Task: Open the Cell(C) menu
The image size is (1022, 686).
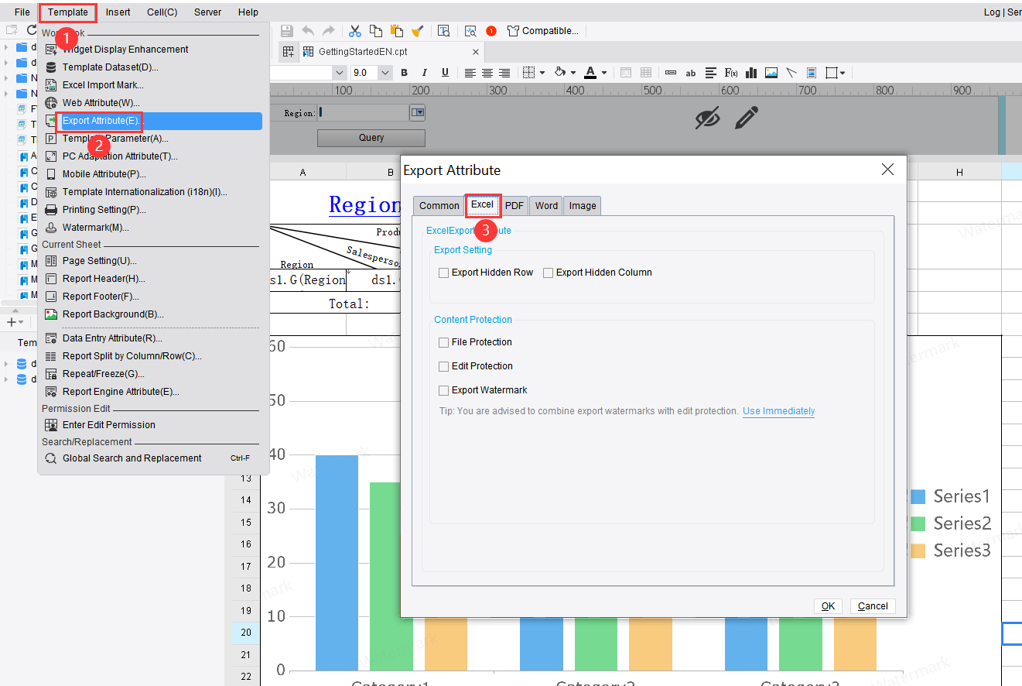Action: coord(162,12)
